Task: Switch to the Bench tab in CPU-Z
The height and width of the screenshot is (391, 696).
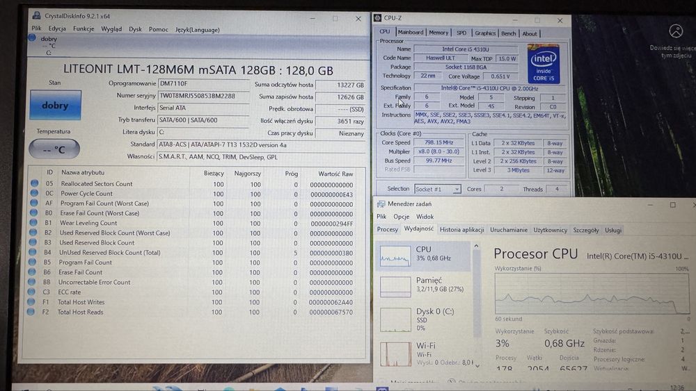Action: click(x=508, y=33)
